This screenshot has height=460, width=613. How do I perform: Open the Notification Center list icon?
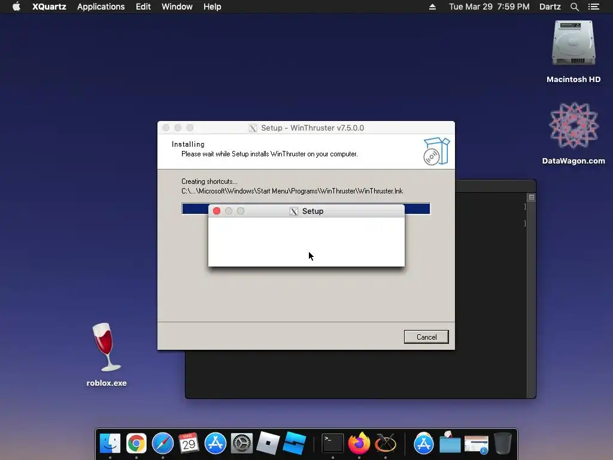[593, 7]
